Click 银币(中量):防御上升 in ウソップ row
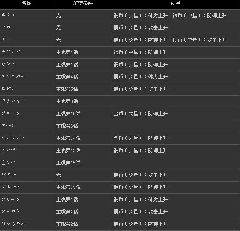The width and height of the screenshot is (240, 231). coord(140,52)
